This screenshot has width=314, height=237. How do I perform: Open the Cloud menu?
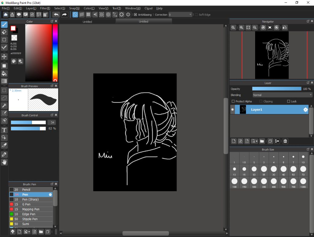[x=148, y=8]
